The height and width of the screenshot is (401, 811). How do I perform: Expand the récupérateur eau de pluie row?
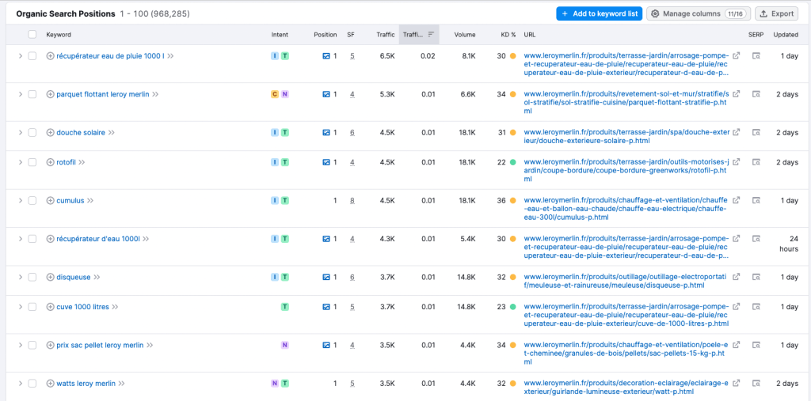click(21, 56)
